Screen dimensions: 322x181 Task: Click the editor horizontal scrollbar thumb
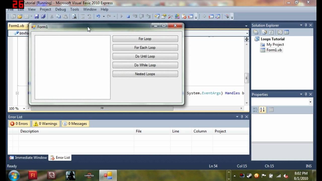(102, 108)
